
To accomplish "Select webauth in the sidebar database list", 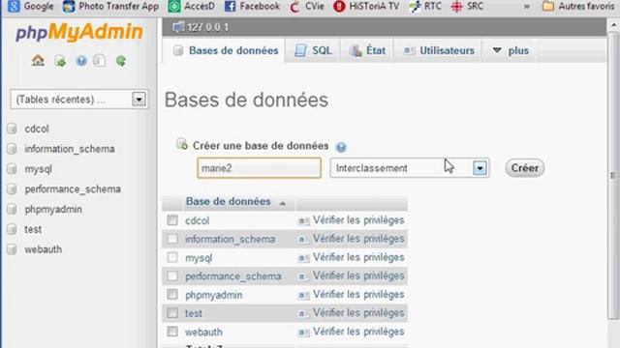I will tap(43, 249).
